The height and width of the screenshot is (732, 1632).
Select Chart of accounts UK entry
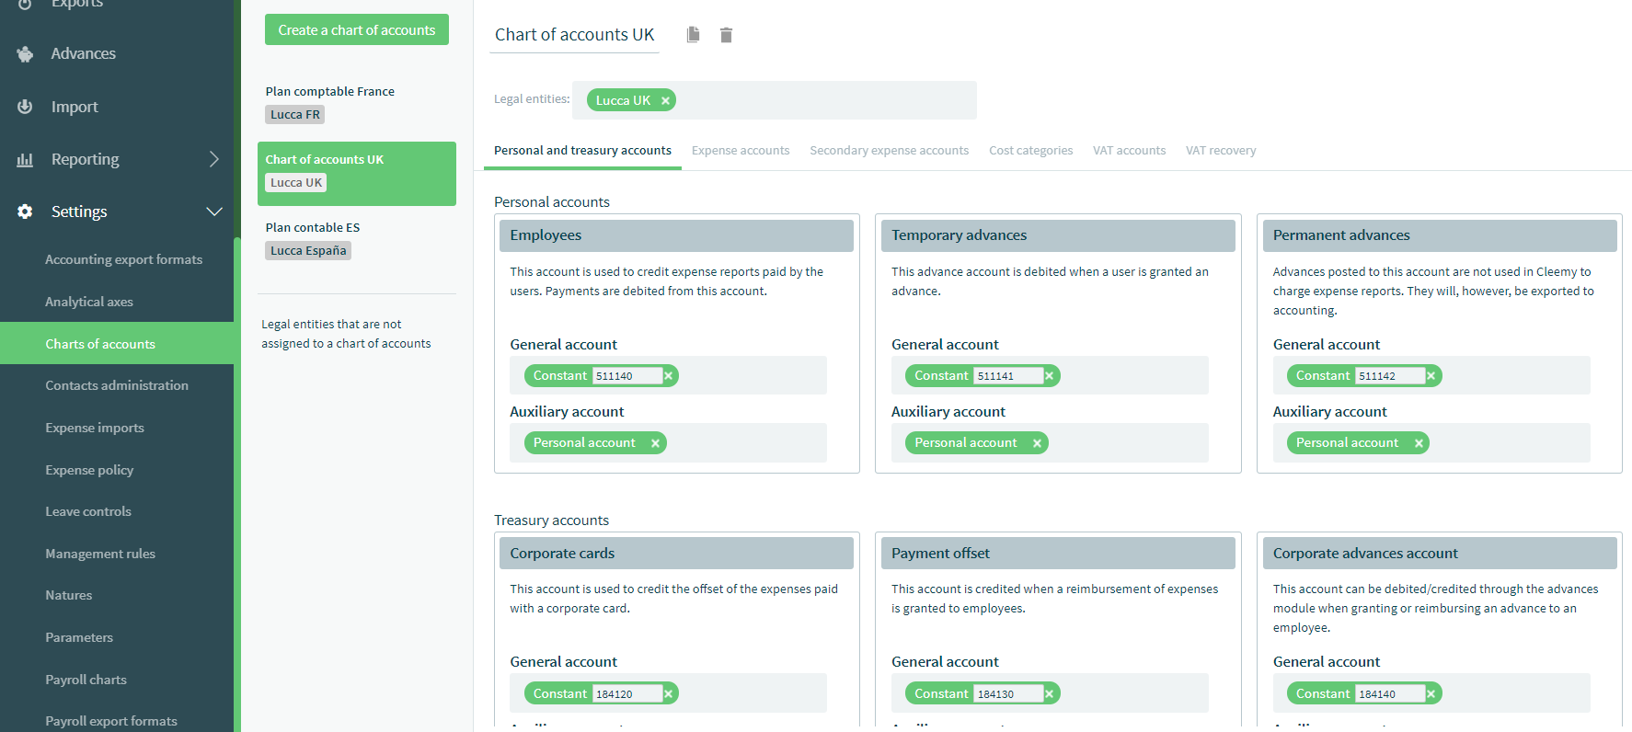coord(357,173)
